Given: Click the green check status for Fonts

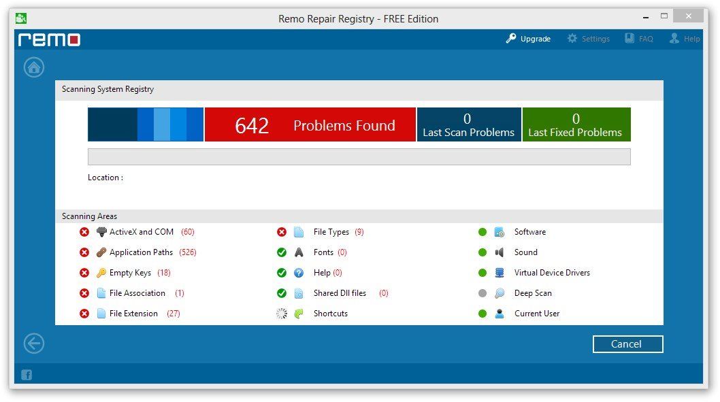Looking at the screenshot, I should (282, 252).
